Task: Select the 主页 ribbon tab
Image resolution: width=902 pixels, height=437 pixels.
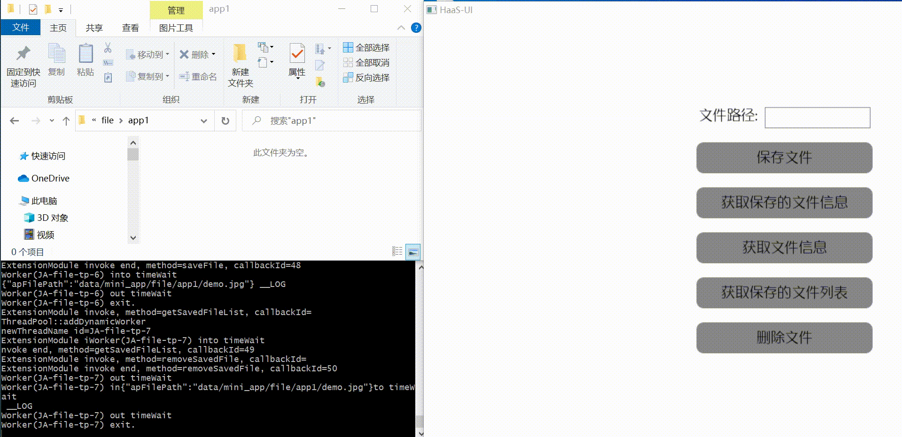Action: click(58, 28)
